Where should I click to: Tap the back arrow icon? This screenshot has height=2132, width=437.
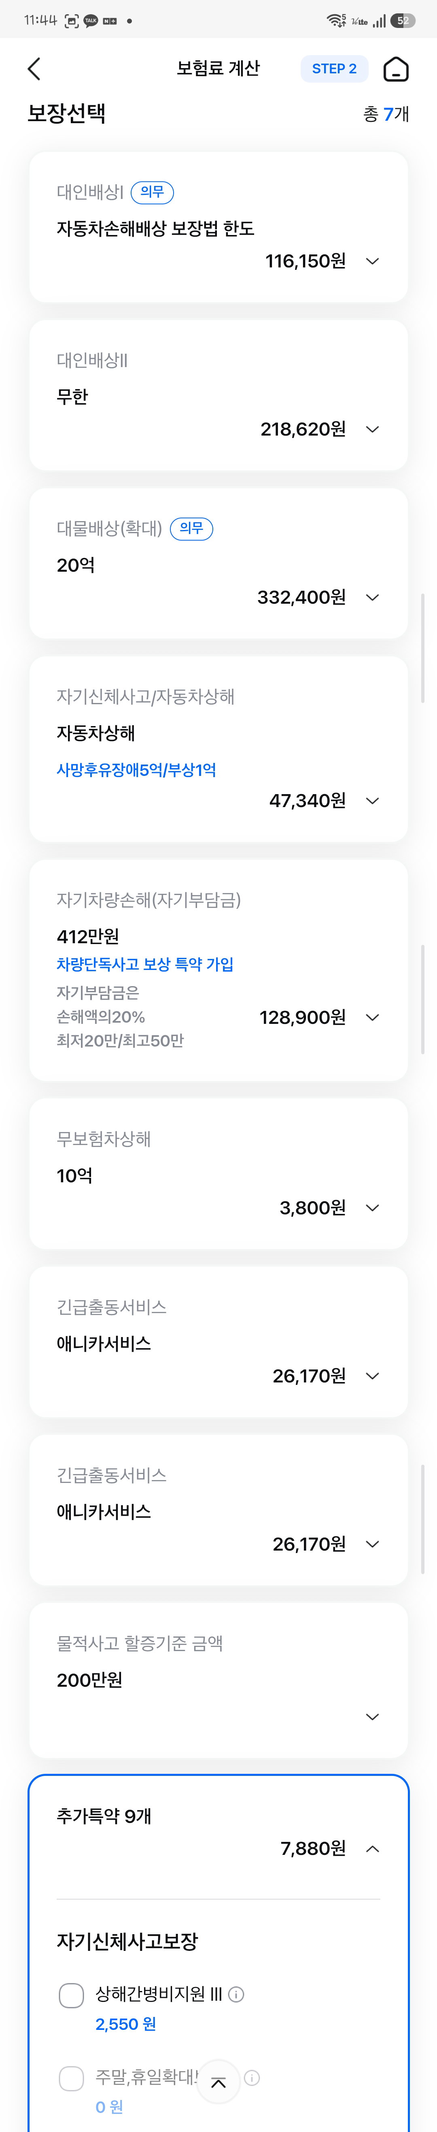[x=34, y=69]
